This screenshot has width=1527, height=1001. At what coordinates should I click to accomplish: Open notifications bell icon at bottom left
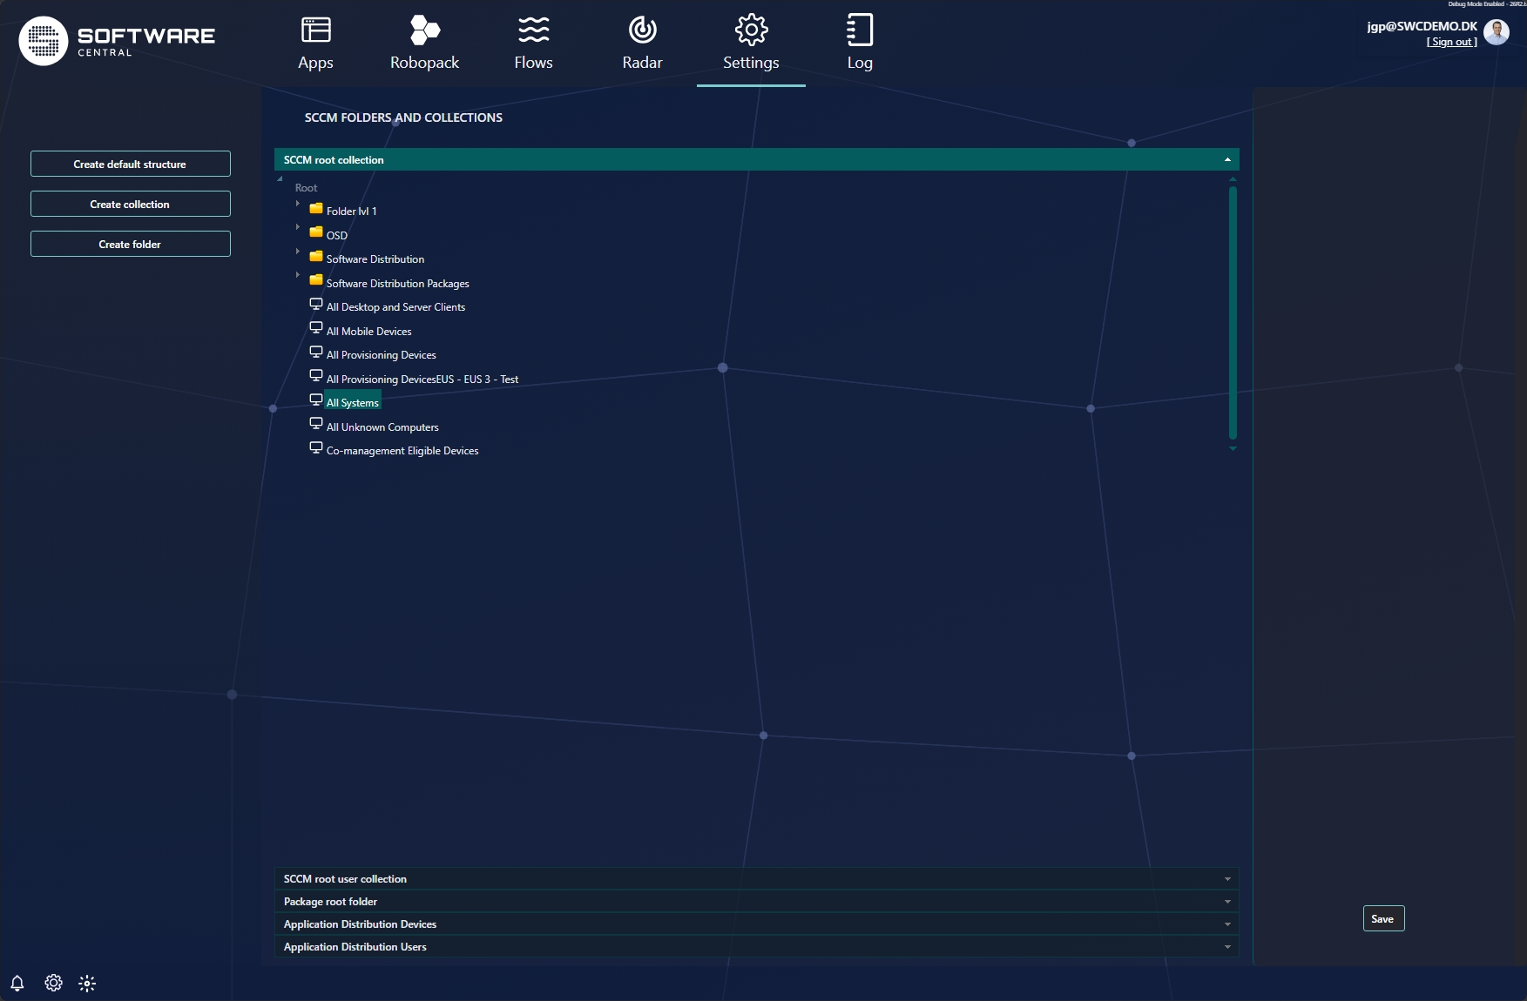click(x=17, y=983)
